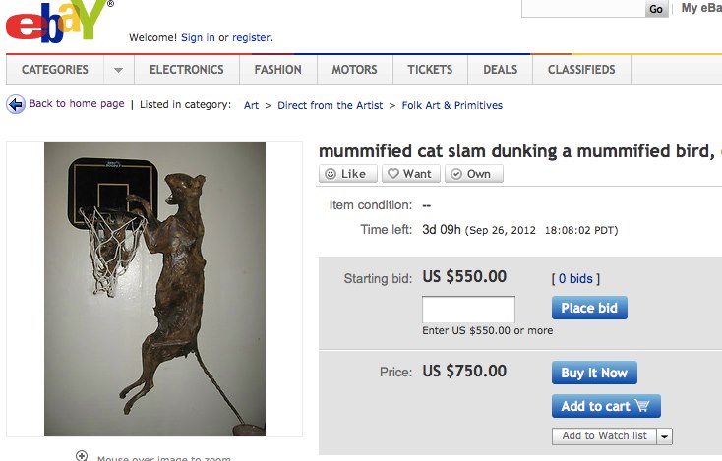The height and width of the screenshot is (461, 722).
Task: Toggle the Want heart button
Action: [410, 174]
